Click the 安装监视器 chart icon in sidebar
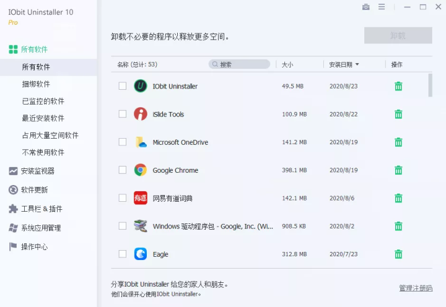The image size is (446, 307). coord(13,171)
